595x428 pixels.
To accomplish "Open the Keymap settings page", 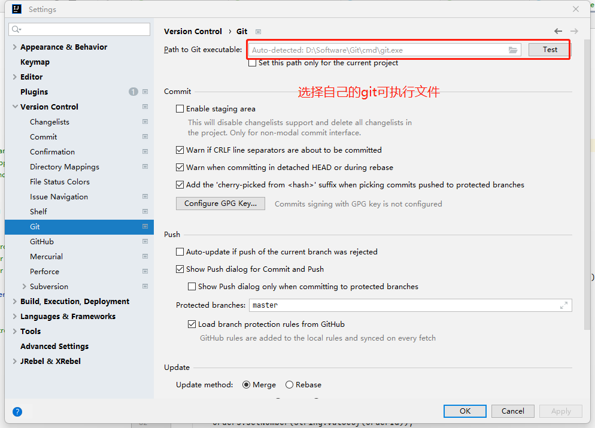I will point(35,62).
